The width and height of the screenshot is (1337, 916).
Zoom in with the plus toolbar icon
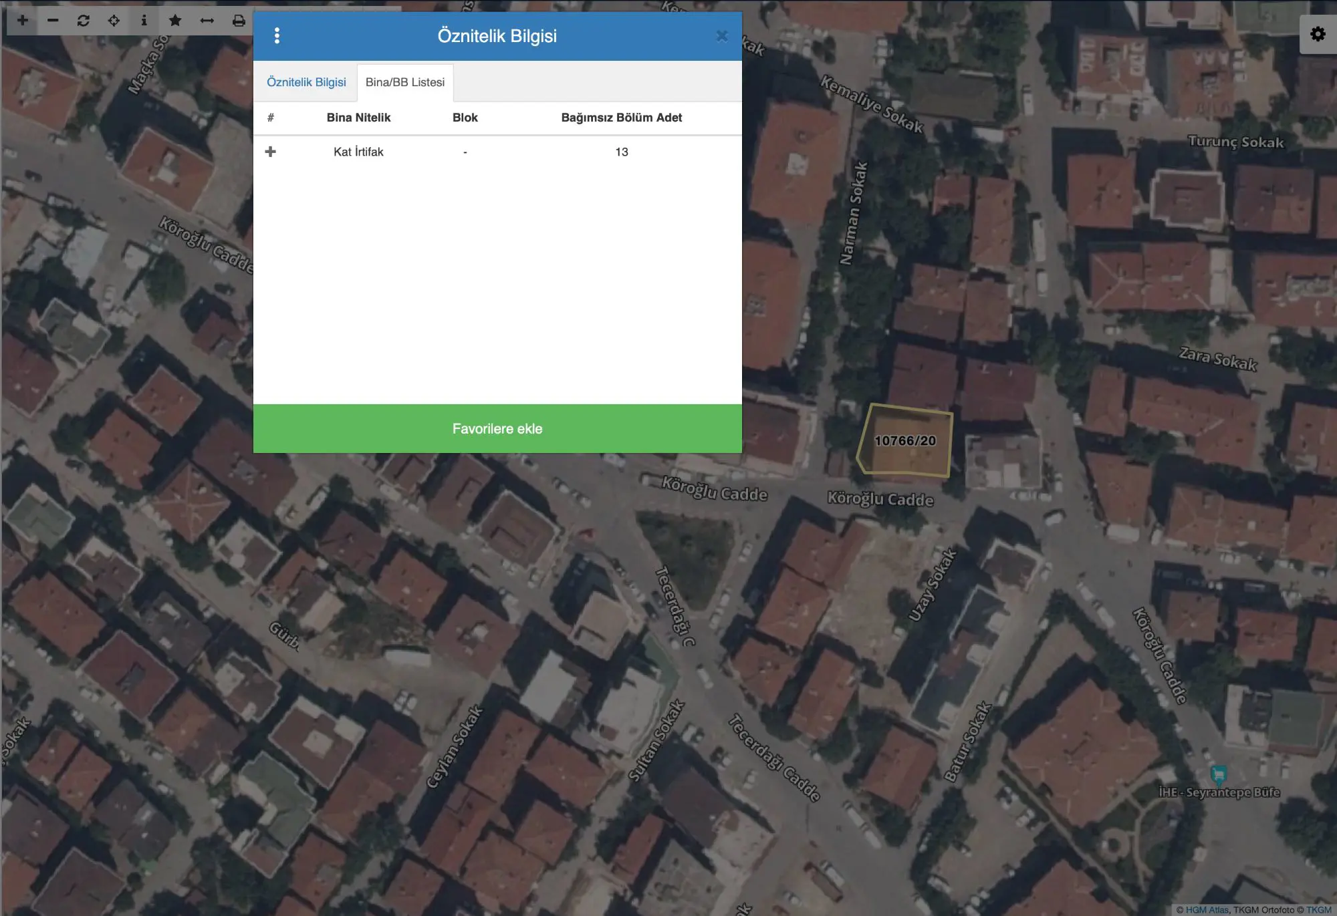pyautogui.click(x=22, y=21)
